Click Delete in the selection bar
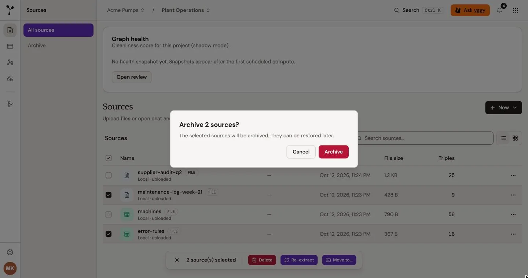 click(x=262, y=260)
